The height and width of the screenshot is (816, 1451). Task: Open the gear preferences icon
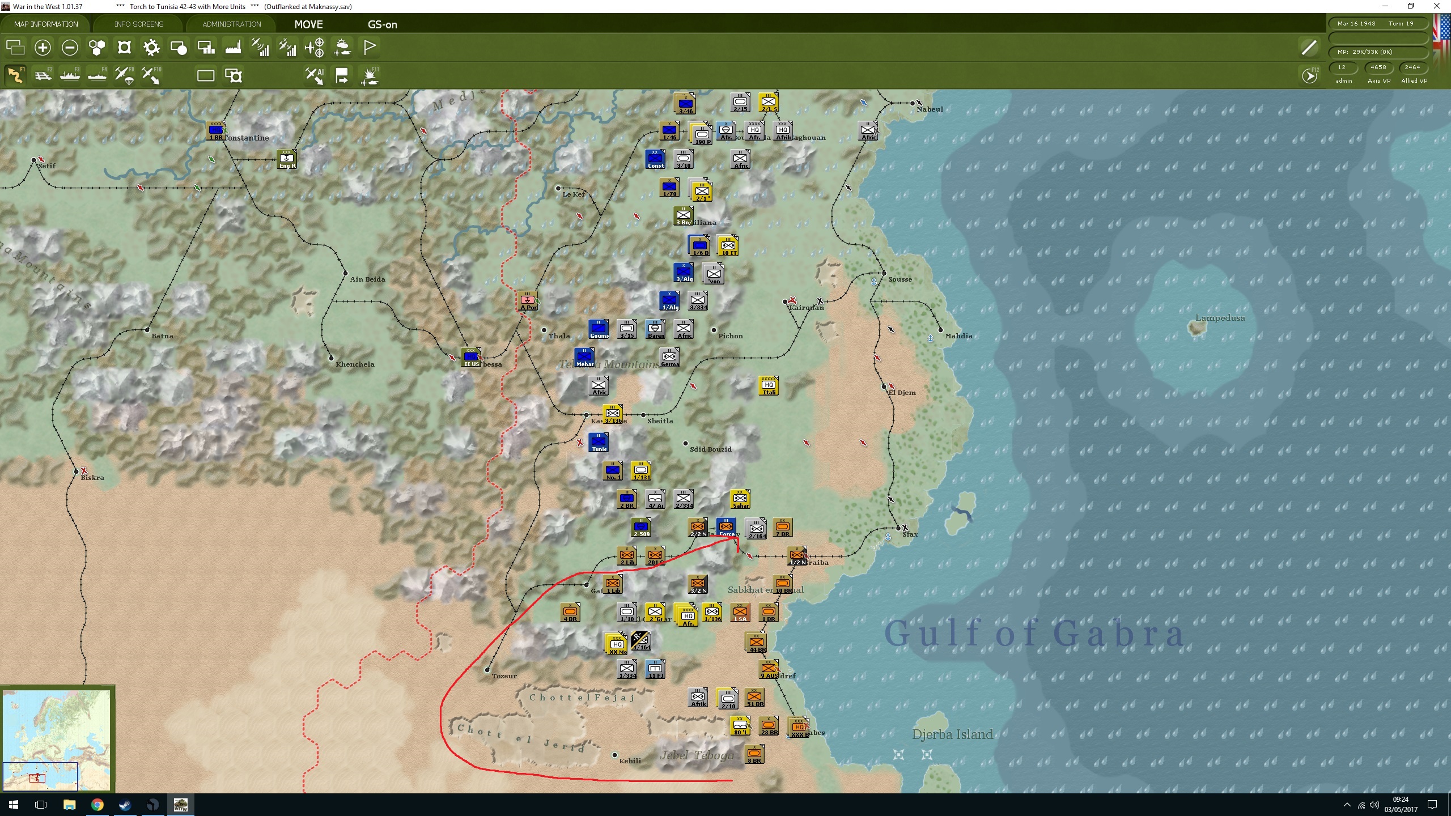151,48
